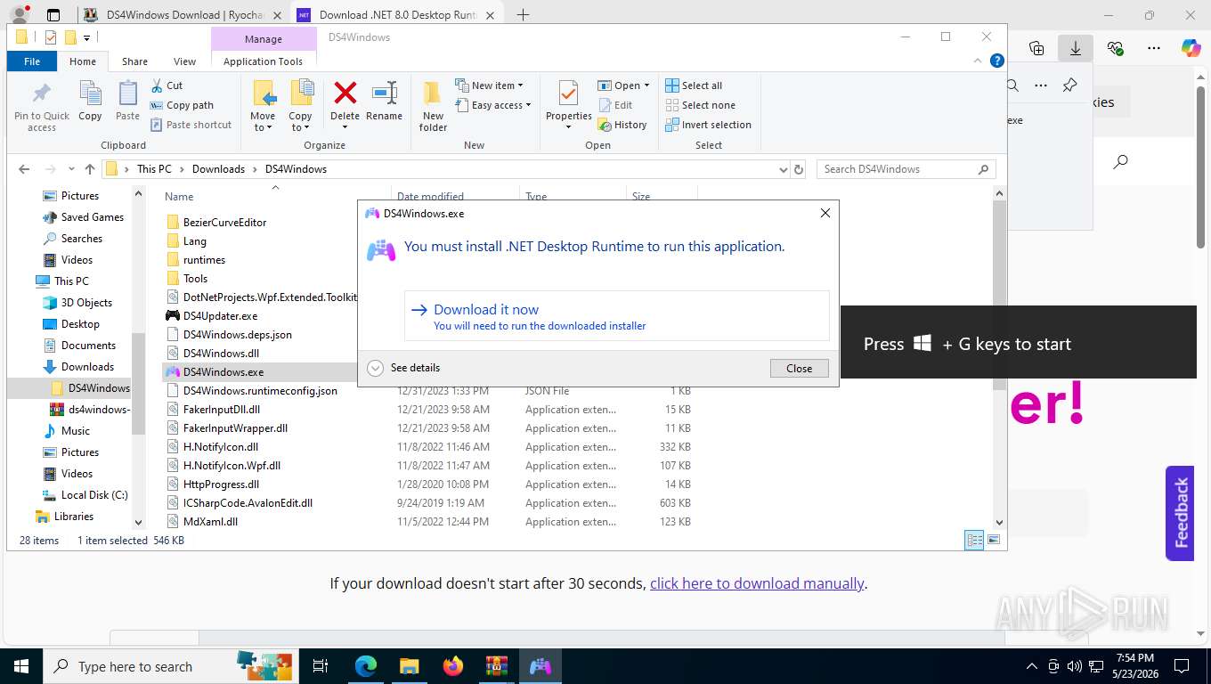Viewport: 1211px width, 684px height.
Task: Click the Copy ribbon icon
Action: pyautogui.click(x=90, y=94)
